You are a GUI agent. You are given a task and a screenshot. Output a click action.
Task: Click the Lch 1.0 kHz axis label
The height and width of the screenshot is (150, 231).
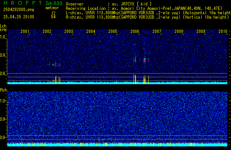click(x=3, y=37)
